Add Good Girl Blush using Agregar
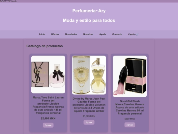 coord(130,125)
